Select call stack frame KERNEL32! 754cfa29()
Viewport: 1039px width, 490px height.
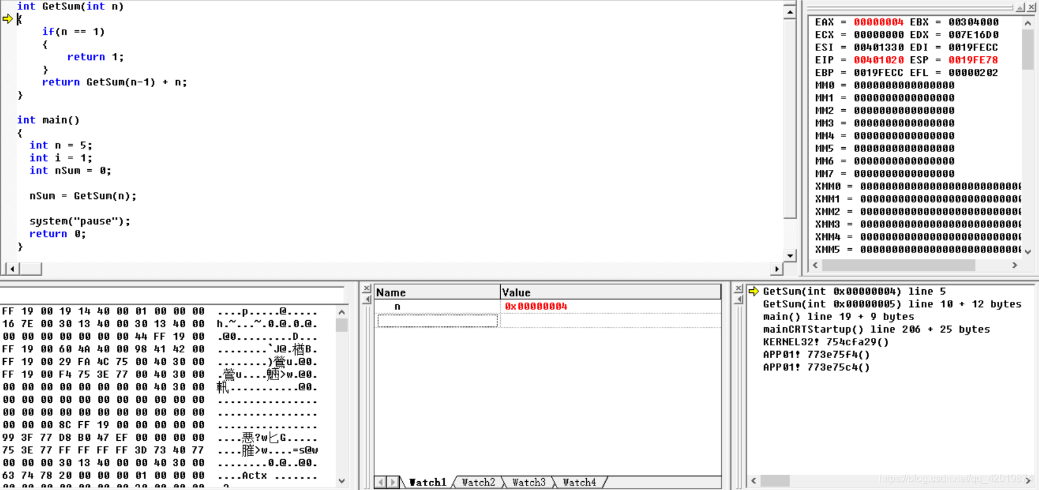[x=826, y=342]
